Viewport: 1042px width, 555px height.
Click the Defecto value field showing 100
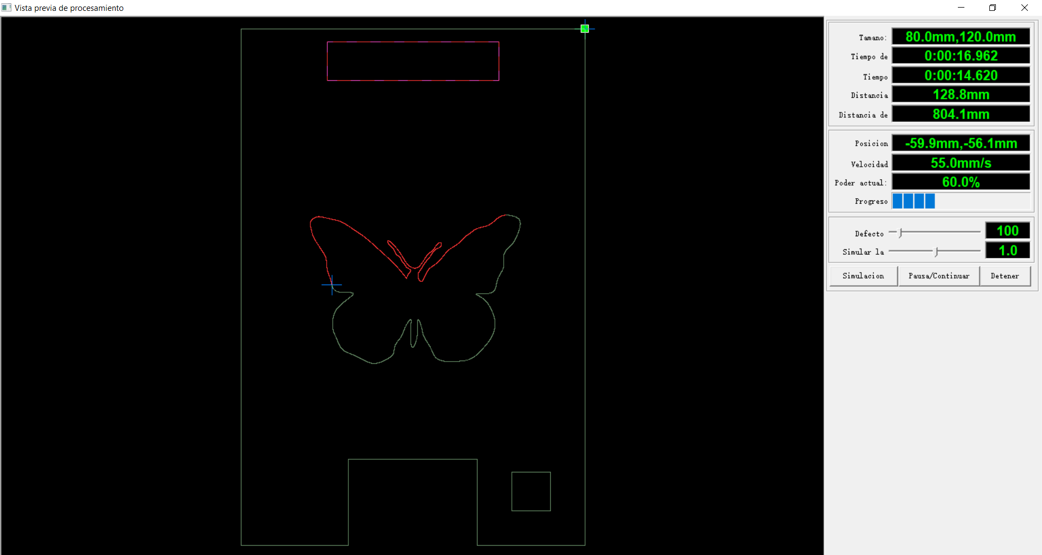tap(1007, 230)
